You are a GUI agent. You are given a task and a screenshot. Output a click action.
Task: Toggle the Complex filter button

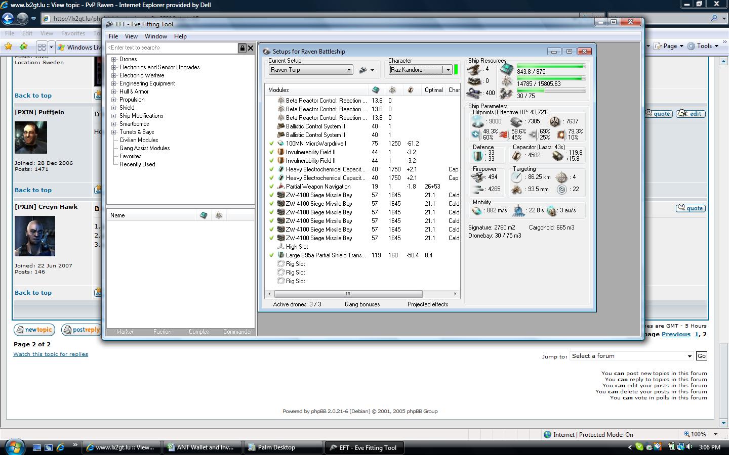(x=199, y=332)
